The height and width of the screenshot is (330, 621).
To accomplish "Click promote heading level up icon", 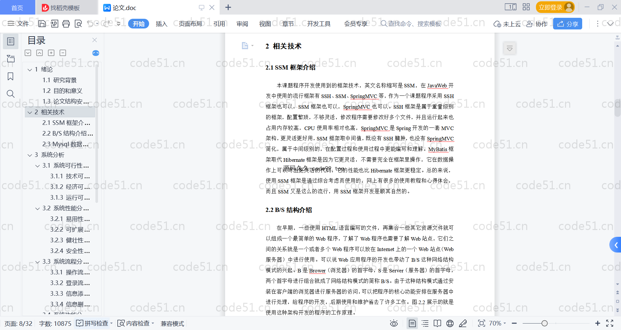I will click(51, 53).
